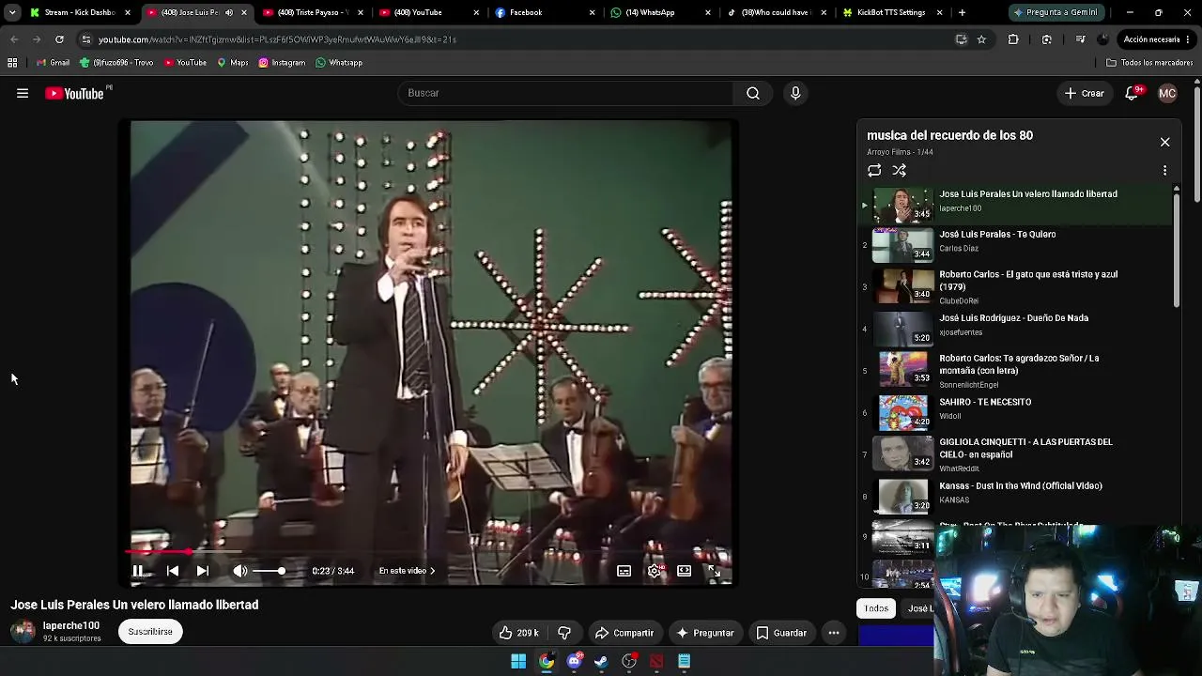Screen dimensions: 1202x676
Task: Open 'Todos los marcadores' folder
Action: (x=1149, y=63)
